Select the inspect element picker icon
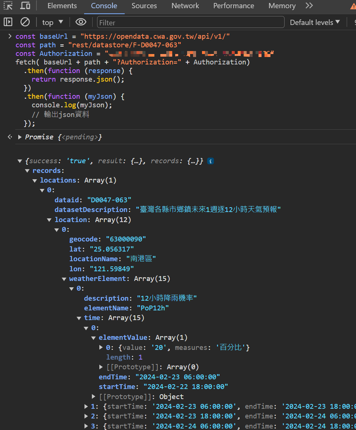Viewport: 356px width, 430px height. point(8,6)
